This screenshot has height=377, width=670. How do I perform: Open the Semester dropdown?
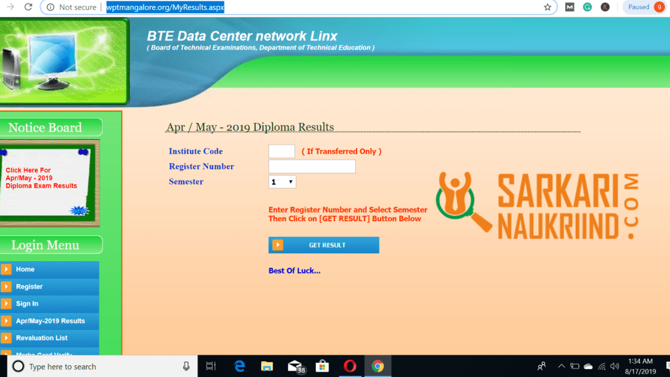click(x=282, y=182)
